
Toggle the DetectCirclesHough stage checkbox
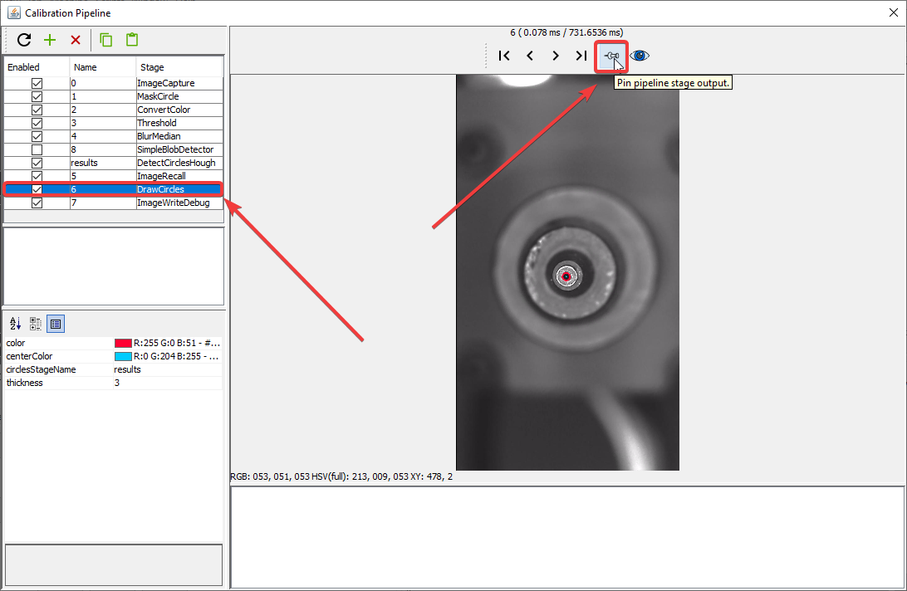point(37,163)
